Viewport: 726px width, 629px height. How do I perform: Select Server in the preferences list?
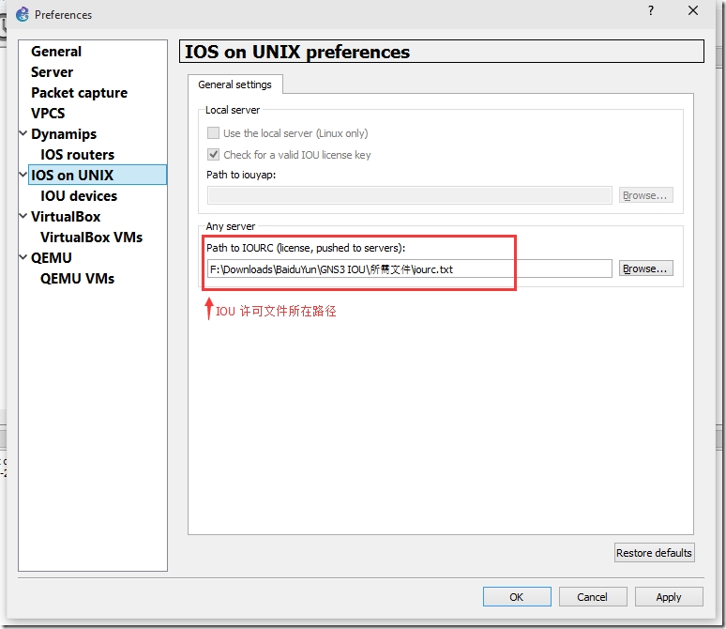[x=52, y=72]
